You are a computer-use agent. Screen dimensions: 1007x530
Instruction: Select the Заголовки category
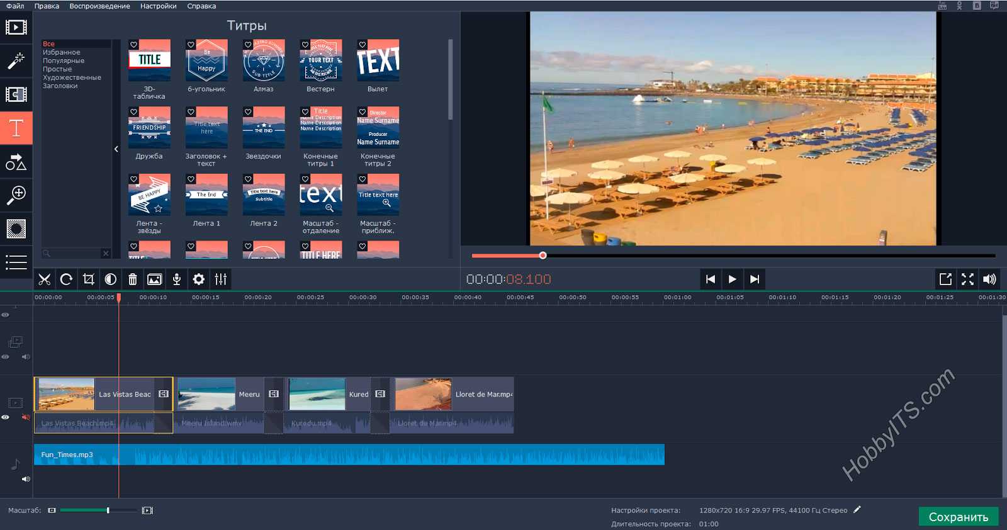coord(76,86)
